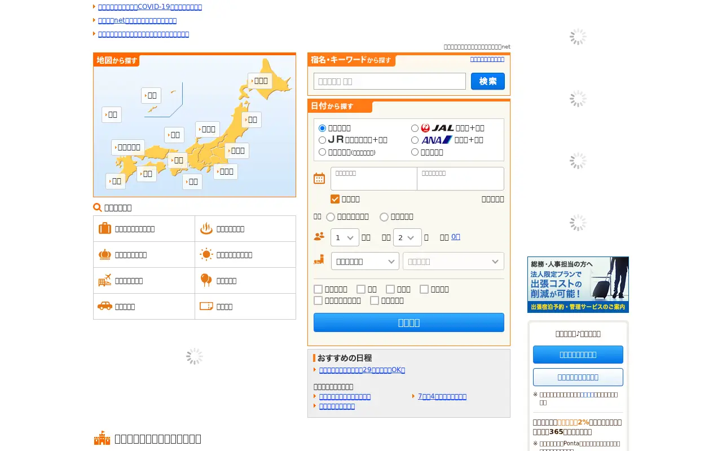Click the car icon in the category grid

coord(105,306)
